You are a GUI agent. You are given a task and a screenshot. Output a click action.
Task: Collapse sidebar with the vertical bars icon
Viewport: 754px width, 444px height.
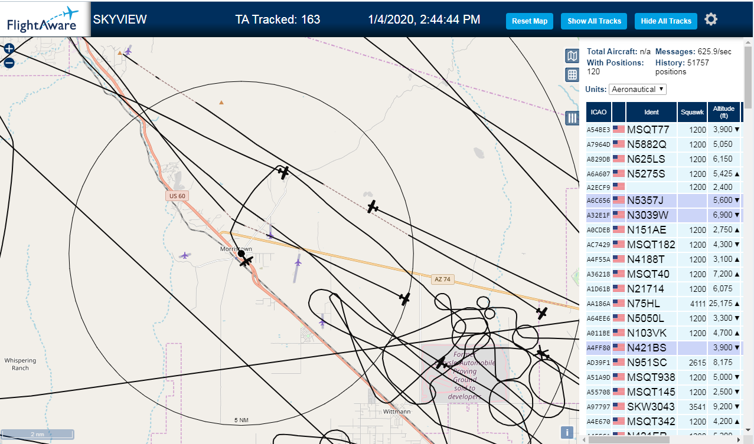click(x=572, y=118)
